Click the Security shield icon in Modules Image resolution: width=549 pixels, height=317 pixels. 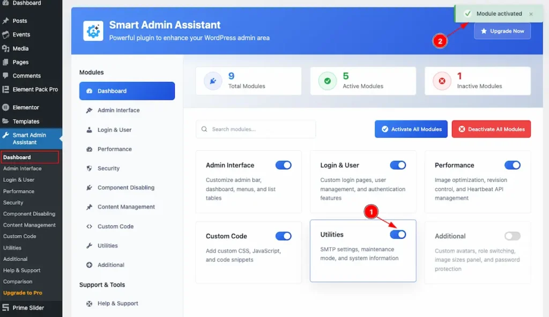click(90, 168)
